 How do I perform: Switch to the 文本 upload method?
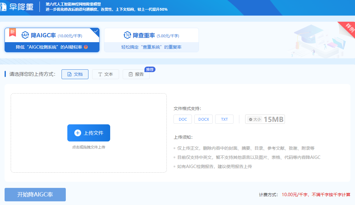[106, 74]
